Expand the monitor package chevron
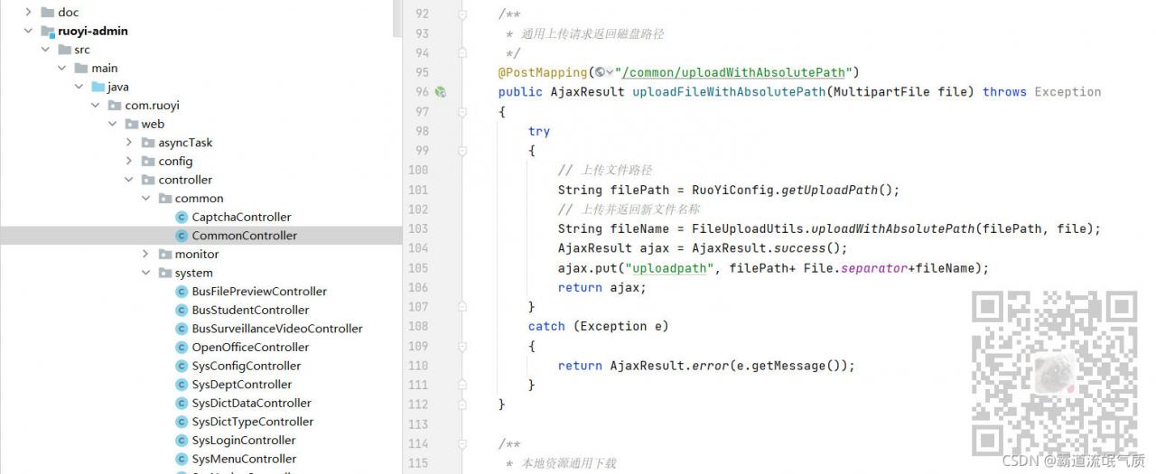The image size is (1156, 474). (145, 255)
